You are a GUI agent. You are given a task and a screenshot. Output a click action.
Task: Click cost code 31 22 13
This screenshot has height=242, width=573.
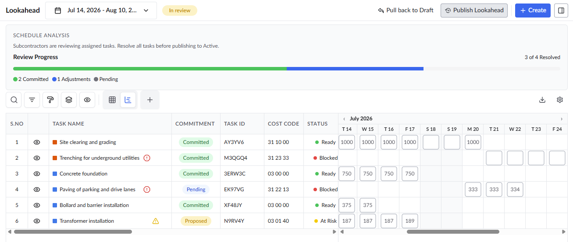pos(278,189)
